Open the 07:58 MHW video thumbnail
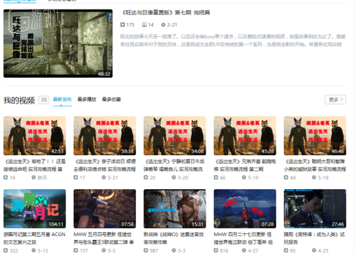The width and height of the screenshot is (355, 254). [105, 209]
